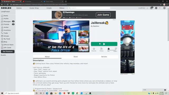
Task: Switch to the Store tab
Action: tap(76, 57)
